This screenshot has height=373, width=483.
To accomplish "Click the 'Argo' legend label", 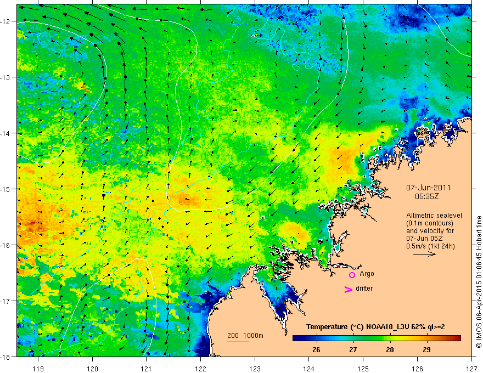I will click(367, 274).
